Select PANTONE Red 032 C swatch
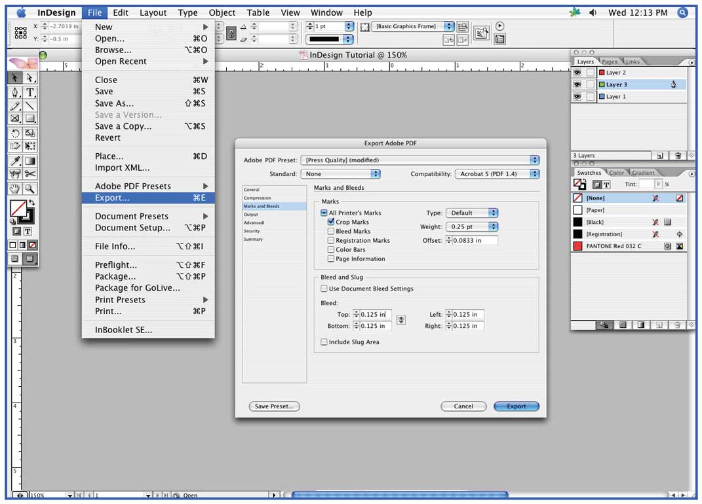The height and width of the screenshot is (504, 702). [629, 246]
